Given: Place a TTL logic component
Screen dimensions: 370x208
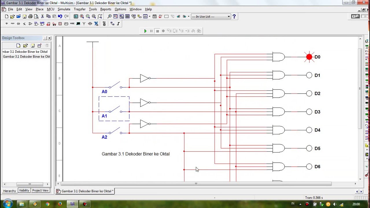Looking at the screenshot, I should coord(36,24).
